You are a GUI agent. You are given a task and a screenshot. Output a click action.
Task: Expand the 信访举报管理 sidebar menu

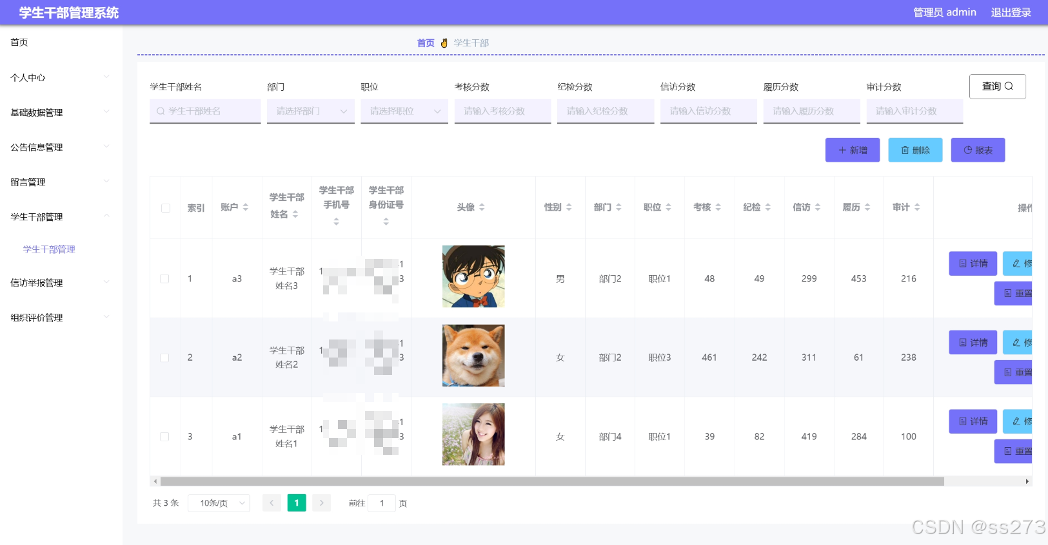pyautogui.click(x=61, y=282)
